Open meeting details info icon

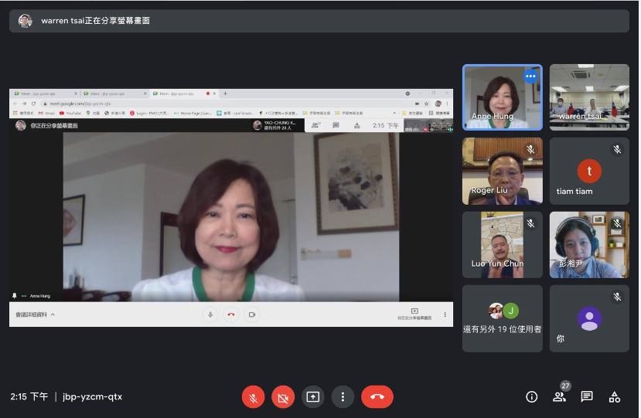click(x=531, y=396)
